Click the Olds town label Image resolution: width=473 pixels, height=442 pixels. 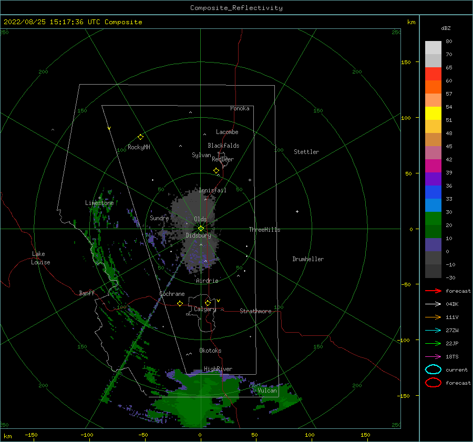[x=200, y=219]
